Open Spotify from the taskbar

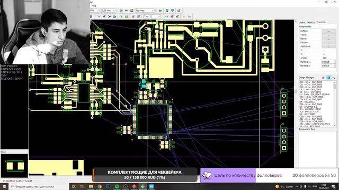117,186
